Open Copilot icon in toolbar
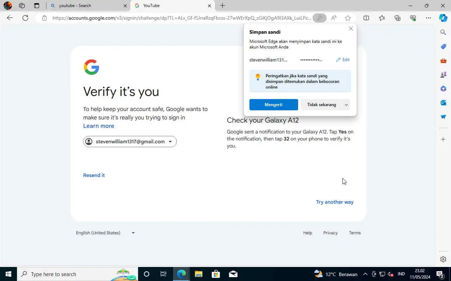451x281 pixels. pos(443,18)
